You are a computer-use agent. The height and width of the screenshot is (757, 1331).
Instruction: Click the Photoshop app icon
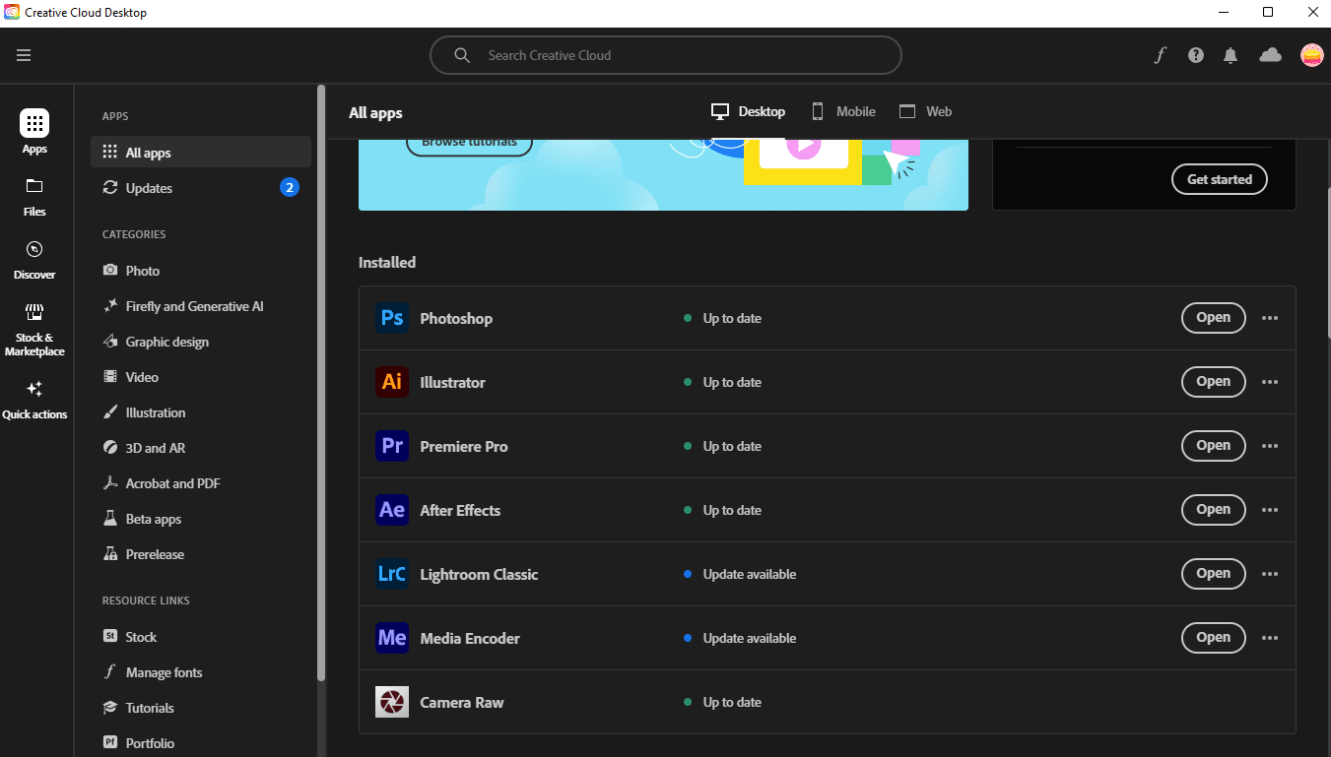pyautogui.click(x=392, y=318)
